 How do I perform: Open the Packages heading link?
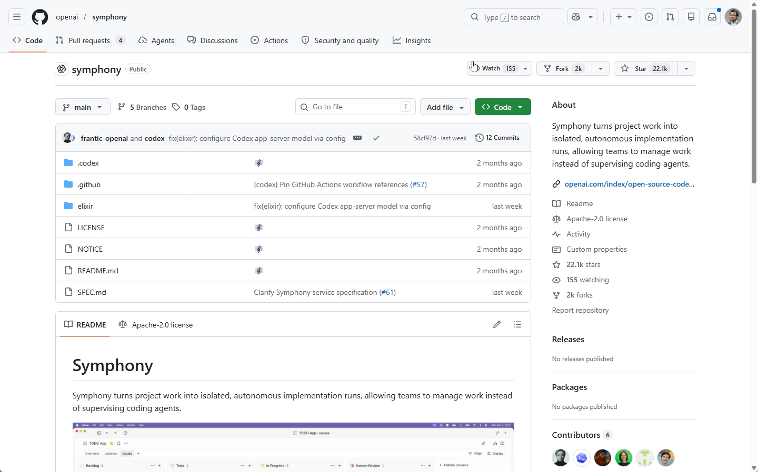click(570, 387)
